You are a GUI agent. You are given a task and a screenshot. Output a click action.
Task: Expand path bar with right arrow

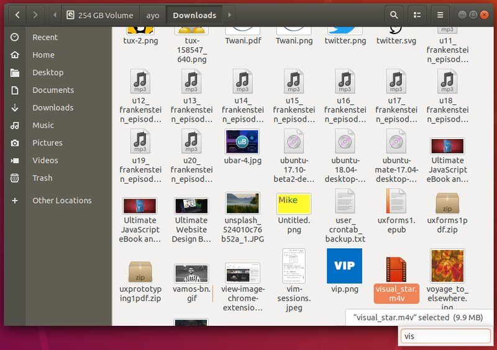tap(229, 15)
